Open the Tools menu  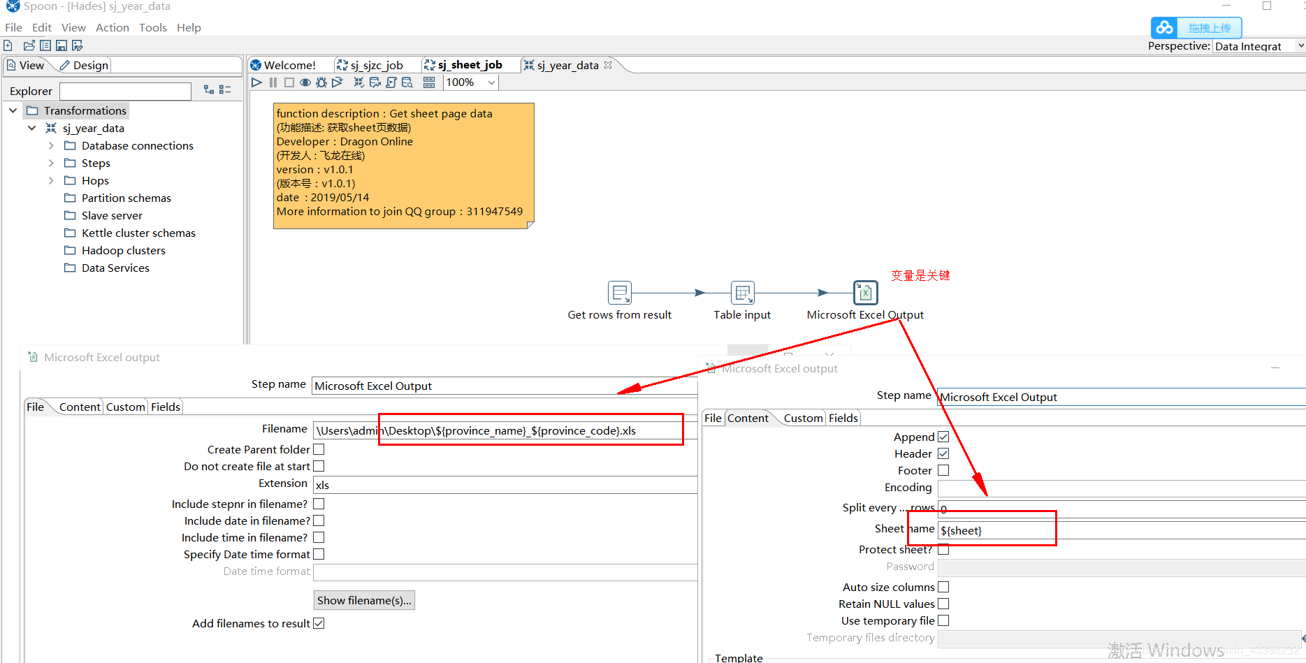pos(153,27)
